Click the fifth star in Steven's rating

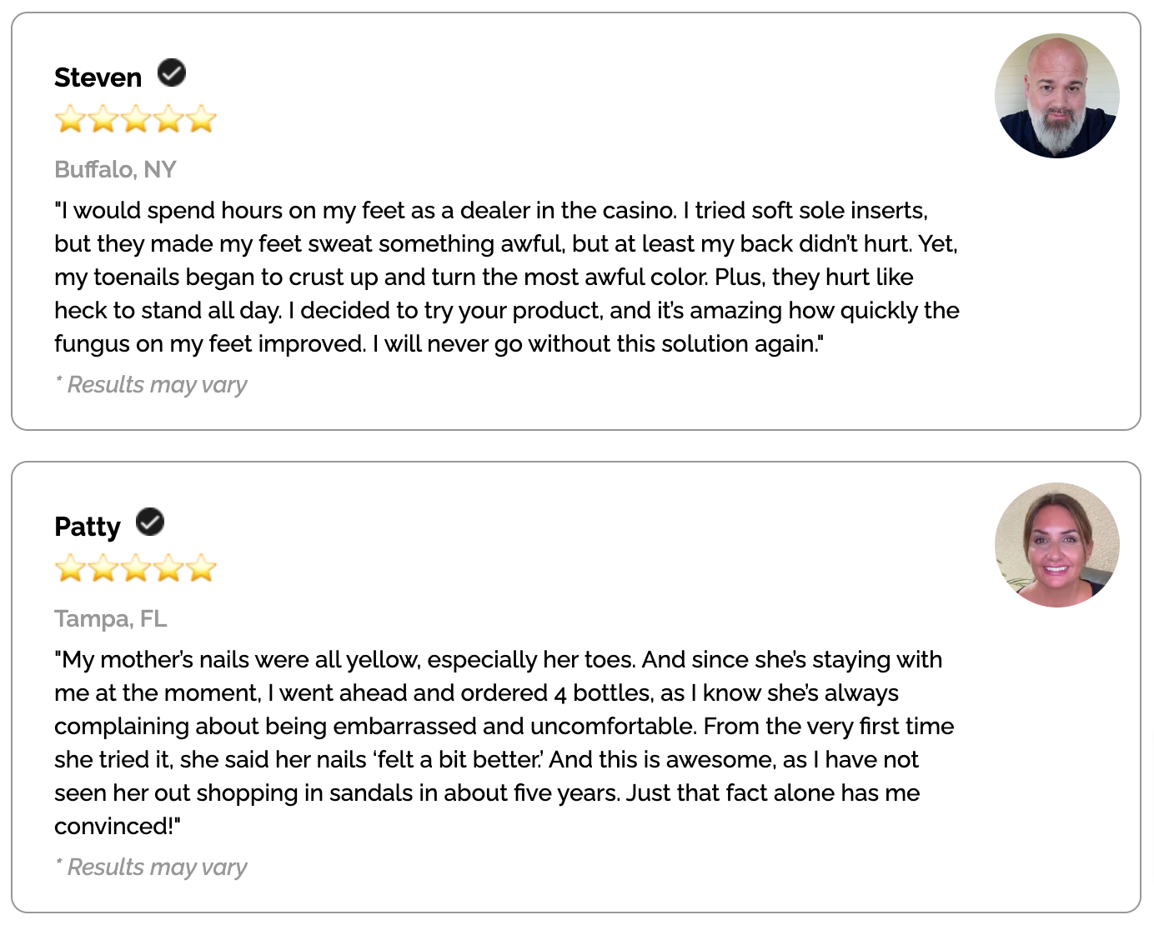click(x=201, y=119)
